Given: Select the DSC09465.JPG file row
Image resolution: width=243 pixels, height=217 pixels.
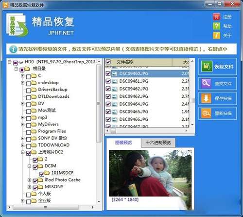Looking at the screenshot, I should pos(147,111).
